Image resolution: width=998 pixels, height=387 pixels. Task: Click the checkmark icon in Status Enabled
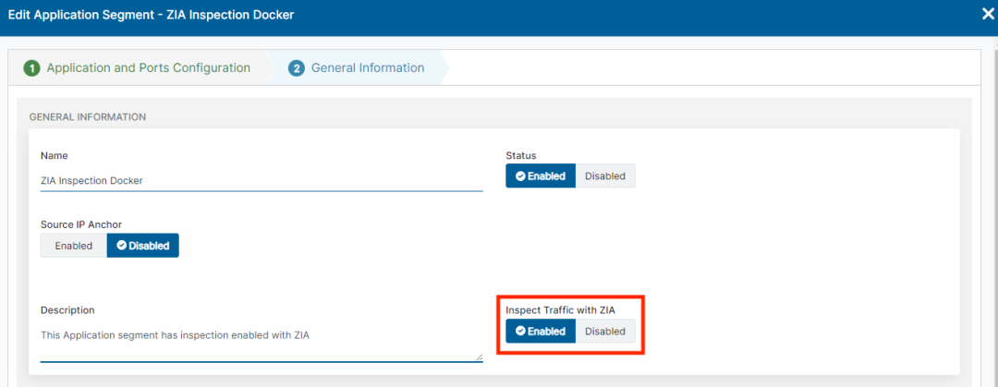tap(520, 176)
